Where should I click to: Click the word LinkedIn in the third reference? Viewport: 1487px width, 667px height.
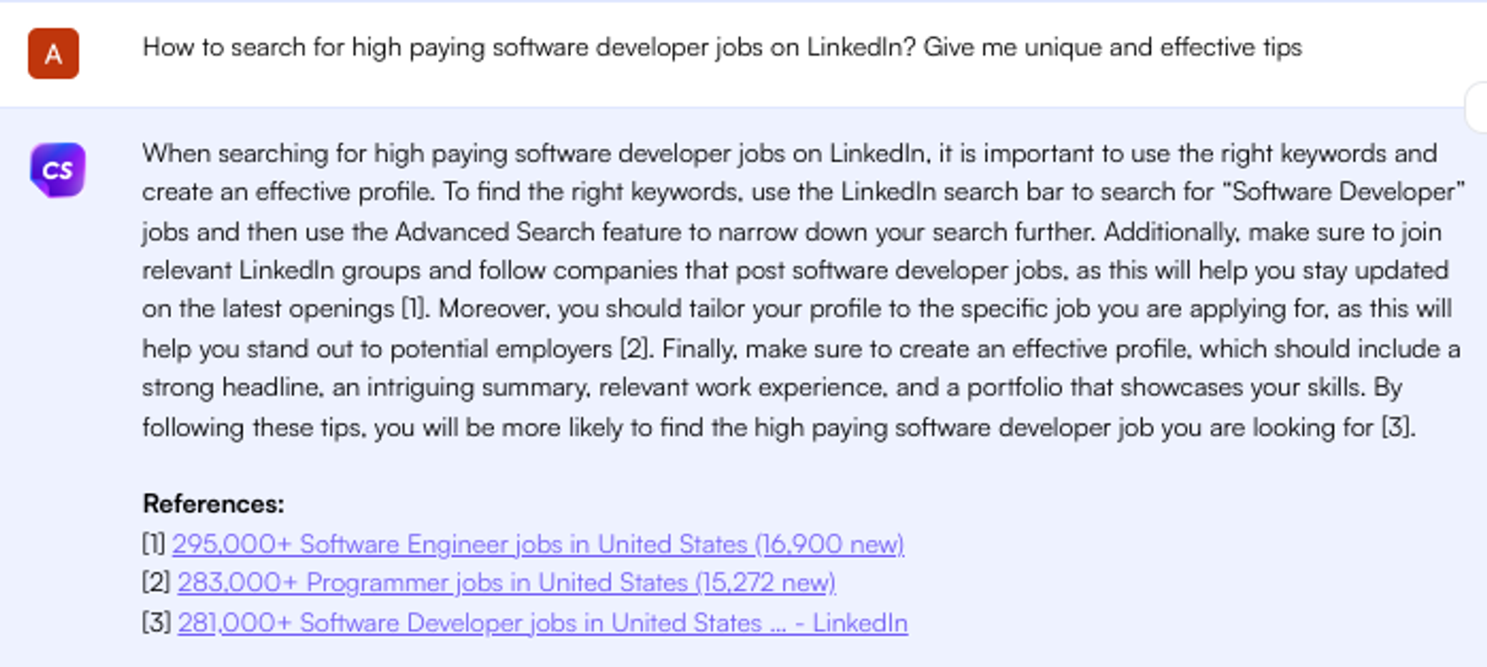tap(859, 623)
